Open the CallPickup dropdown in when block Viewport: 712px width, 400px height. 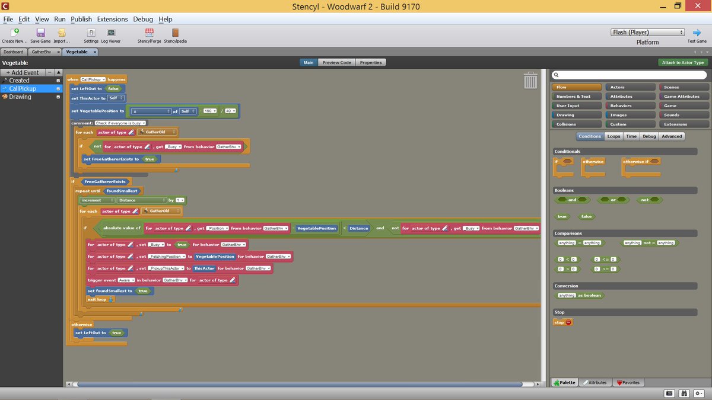tap(93, 79)
